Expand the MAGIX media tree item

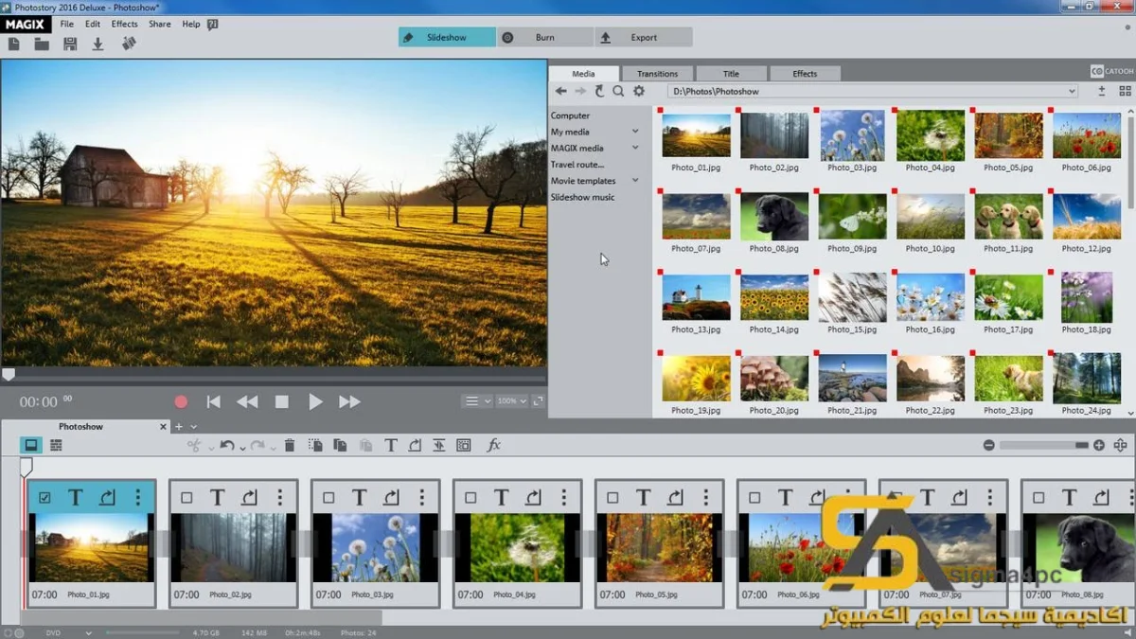tap(635, 148)
